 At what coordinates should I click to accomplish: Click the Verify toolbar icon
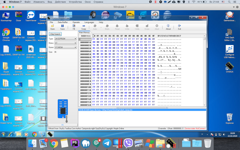pos(137,27)
